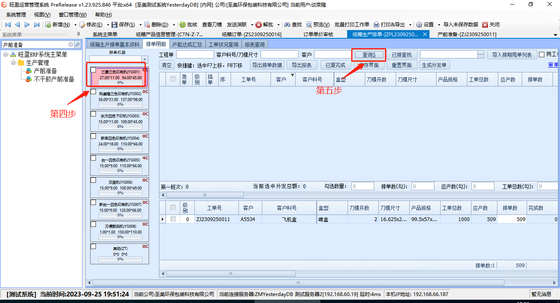Screen dimensions: 560x303
Task: Open the 系统管理 menu
Action: (16, 15)
